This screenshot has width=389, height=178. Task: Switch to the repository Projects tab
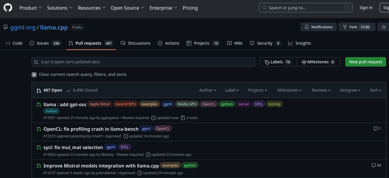point(203,43)
